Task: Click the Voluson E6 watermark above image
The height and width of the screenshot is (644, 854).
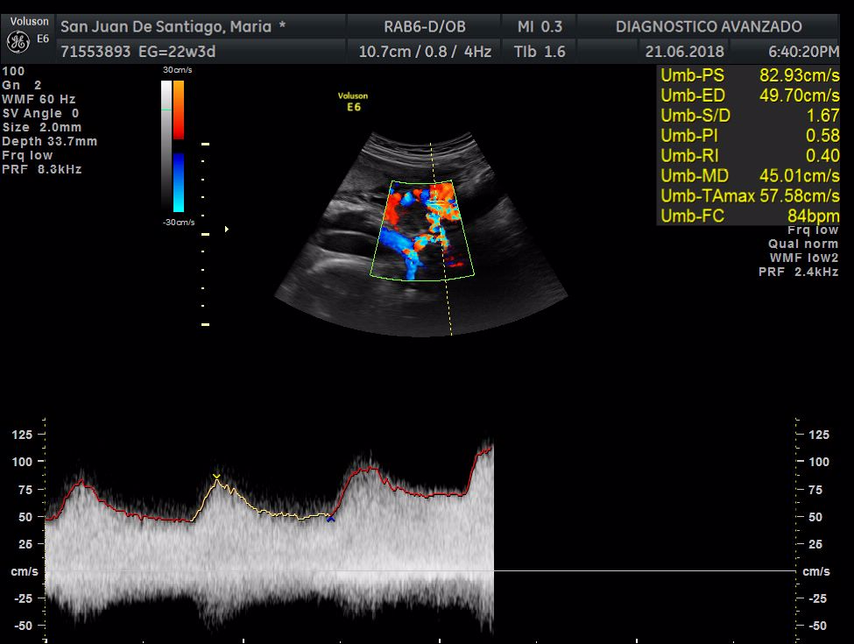Action: [353, 102]
